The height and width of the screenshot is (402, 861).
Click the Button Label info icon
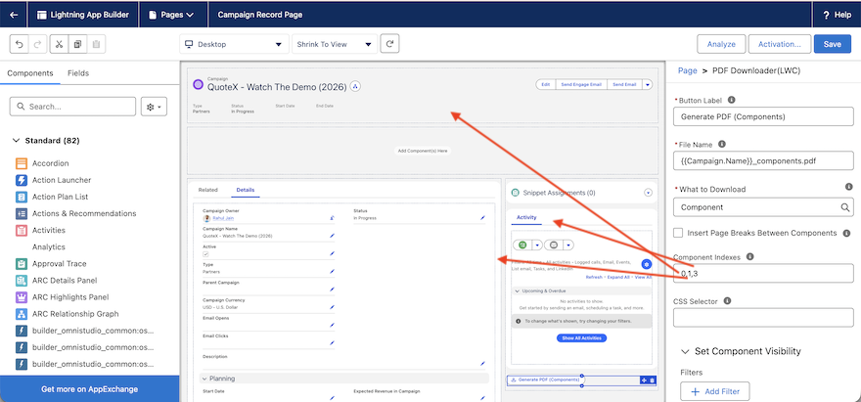click(x=731, y=100)
